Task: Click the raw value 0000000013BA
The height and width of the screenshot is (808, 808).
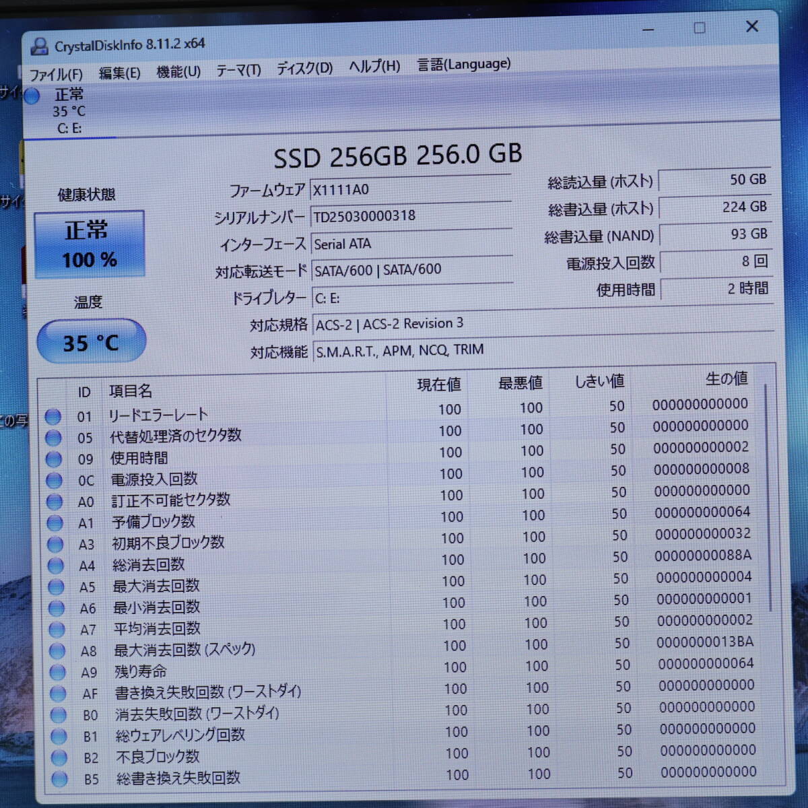Action: click(x=705, y=642)
